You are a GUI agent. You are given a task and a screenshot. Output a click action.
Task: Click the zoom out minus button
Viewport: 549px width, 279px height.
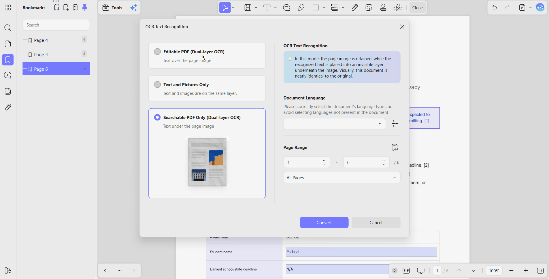tap(512, 271)
